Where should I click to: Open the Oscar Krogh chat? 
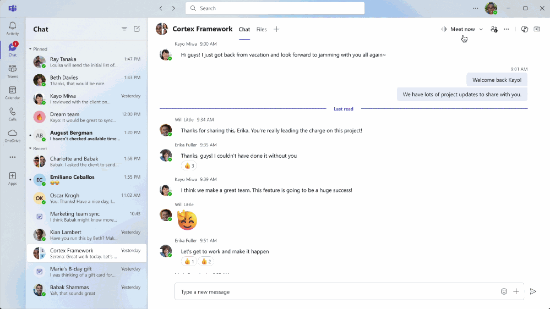[x=86, y=198]
